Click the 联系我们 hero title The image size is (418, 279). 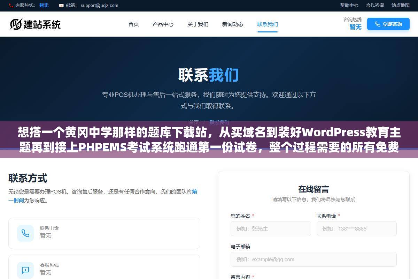[x=209, y=75]
